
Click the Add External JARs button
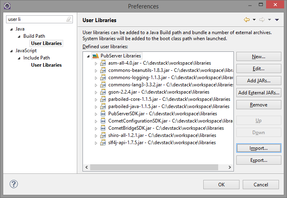[x=258, y=93]
